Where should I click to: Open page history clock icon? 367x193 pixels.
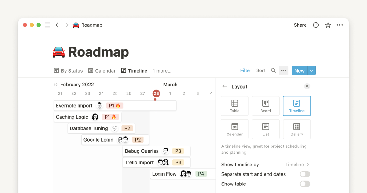pyautogui.click(x=316, y=25)
